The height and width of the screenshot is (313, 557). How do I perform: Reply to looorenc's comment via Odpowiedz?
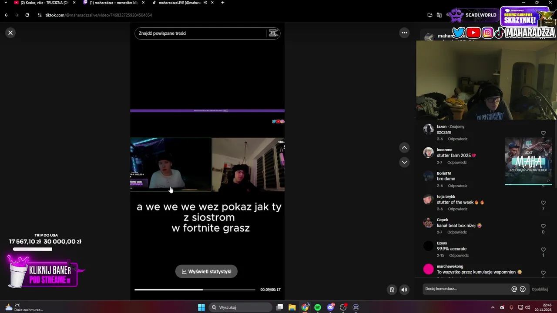point(457,162)
